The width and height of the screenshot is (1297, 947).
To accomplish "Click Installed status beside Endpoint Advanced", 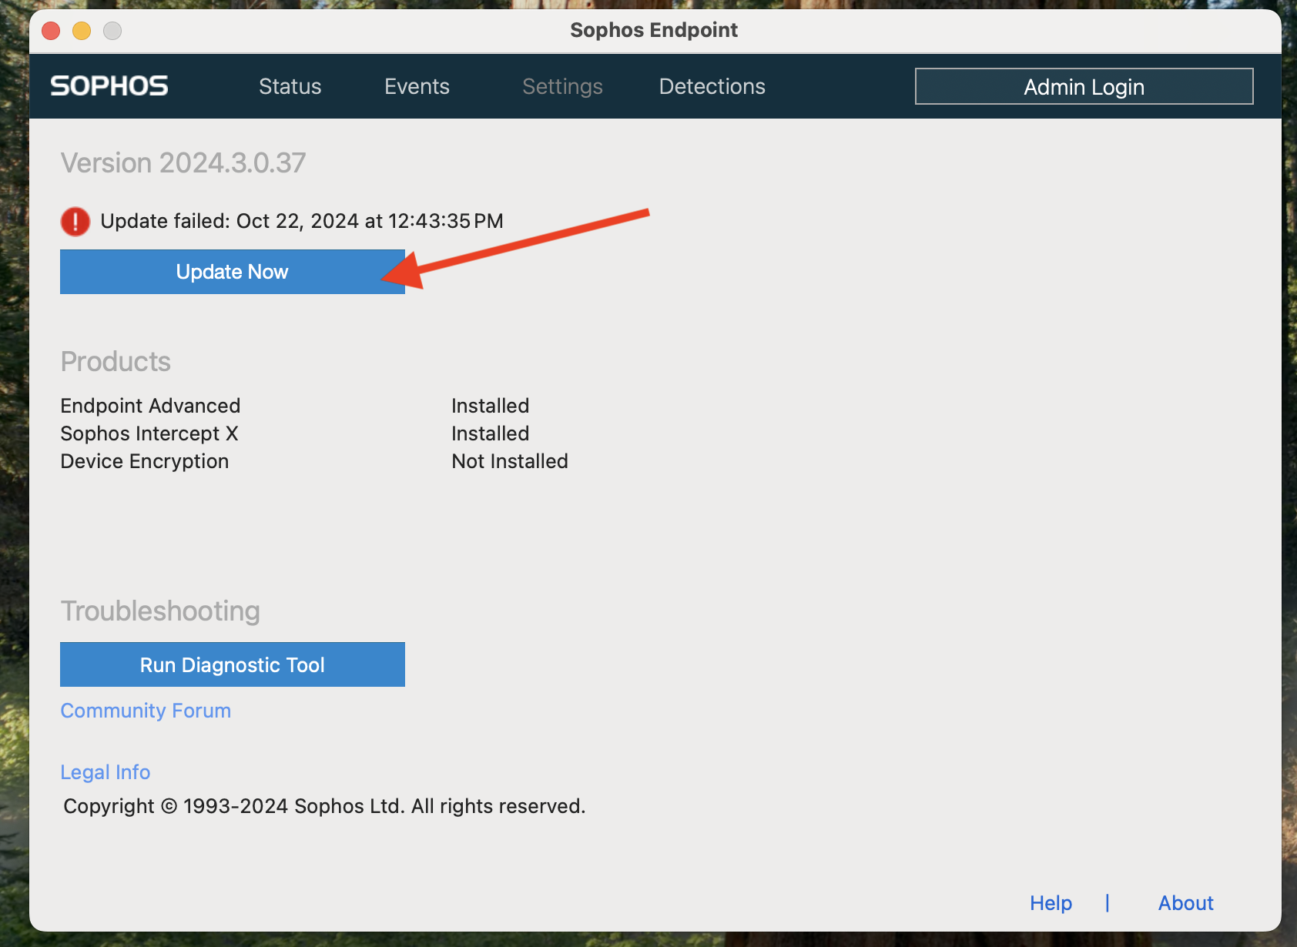I will click(x=490, y=406).
